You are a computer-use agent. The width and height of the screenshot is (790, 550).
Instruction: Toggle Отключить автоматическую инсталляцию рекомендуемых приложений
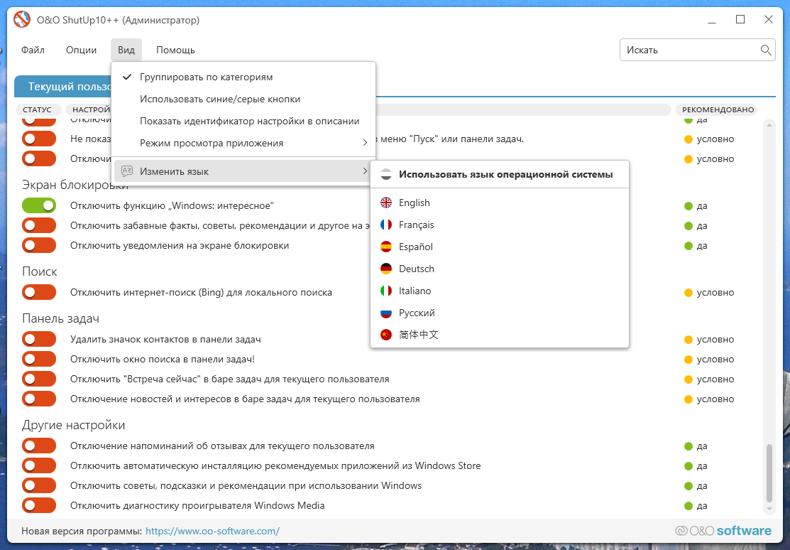click(39, 465)
